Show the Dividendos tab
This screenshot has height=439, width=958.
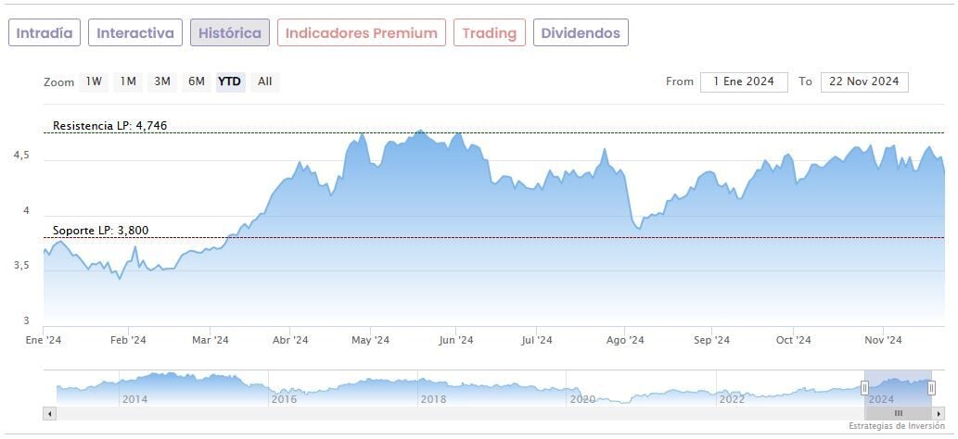(581, 33)
